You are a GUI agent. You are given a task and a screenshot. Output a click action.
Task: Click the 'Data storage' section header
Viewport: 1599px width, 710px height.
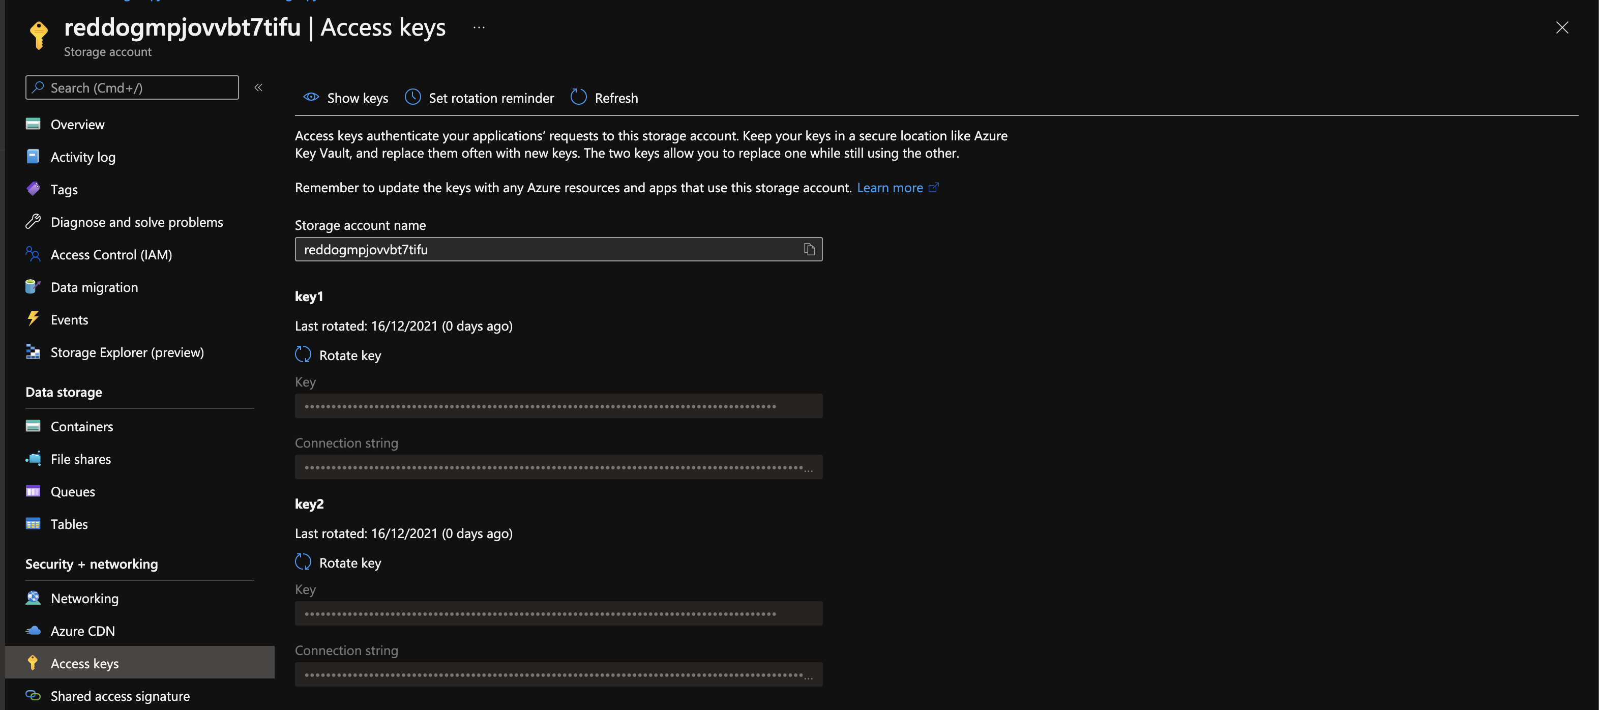click(x=64, y=392)
